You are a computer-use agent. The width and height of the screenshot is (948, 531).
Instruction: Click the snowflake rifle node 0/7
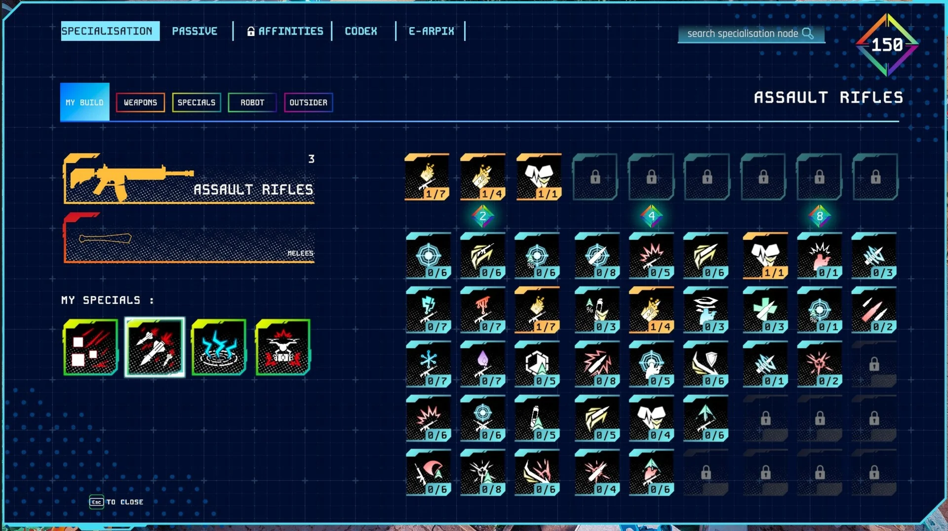click(428, 364)
